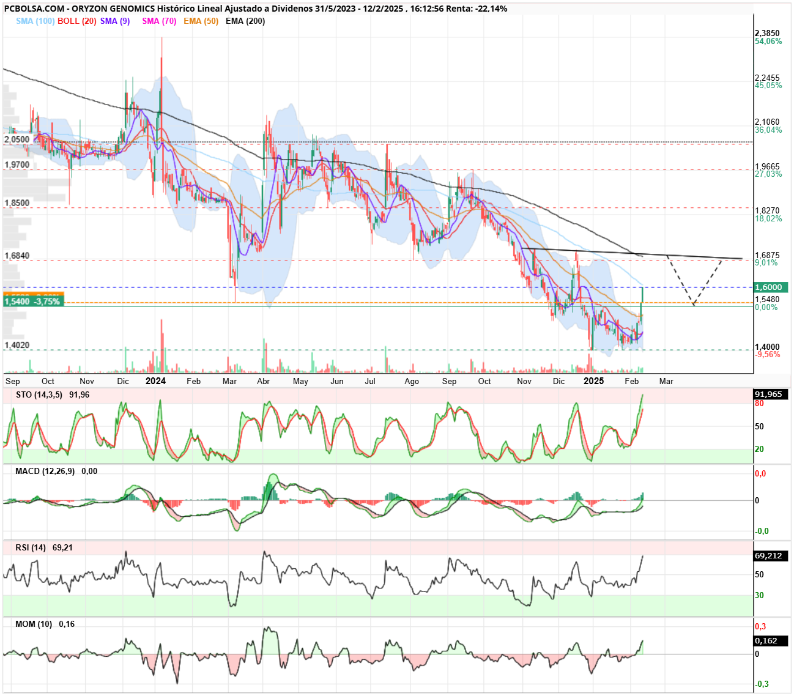
Task: Click the 1,4020 level label
Action: 17,345
